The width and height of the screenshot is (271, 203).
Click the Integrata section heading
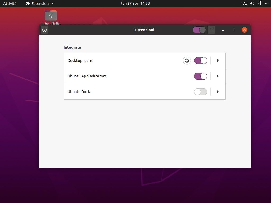click(x=72, y=47)
